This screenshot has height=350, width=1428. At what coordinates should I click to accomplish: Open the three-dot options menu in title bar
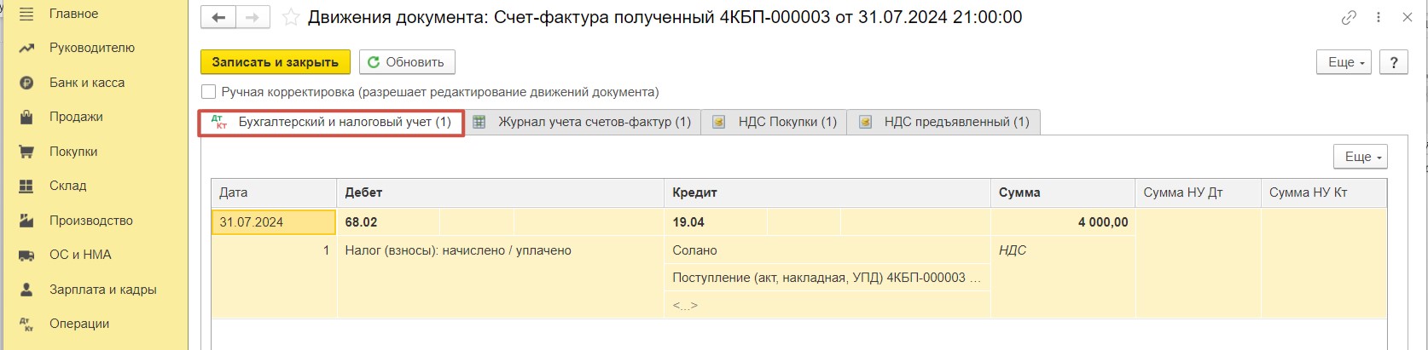pyautogui.click(x=1379, y=17)
